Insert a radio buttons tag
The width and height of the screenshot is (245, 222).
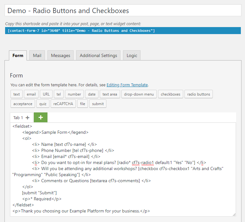[198, 94]
